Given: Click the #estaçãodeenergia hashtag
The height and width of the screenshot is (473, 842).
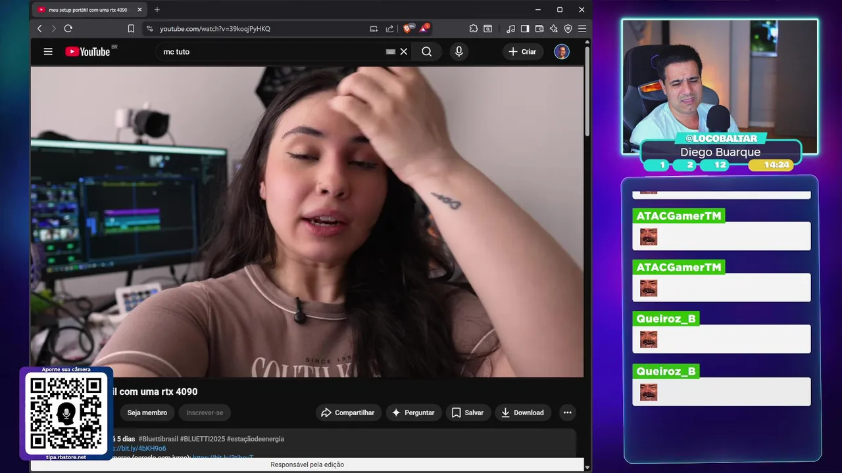Looking at the screenshot, I should coord(256,439).
